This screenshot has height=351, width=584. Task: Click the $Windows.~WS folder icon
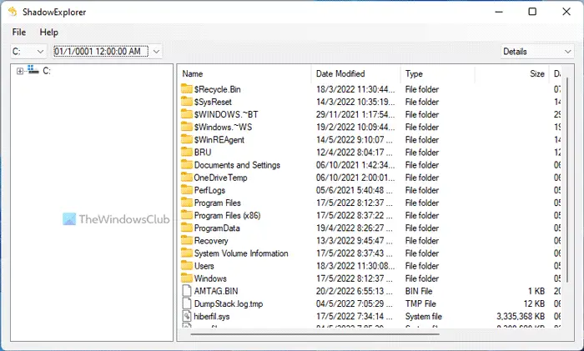click(x=187, y=127)
